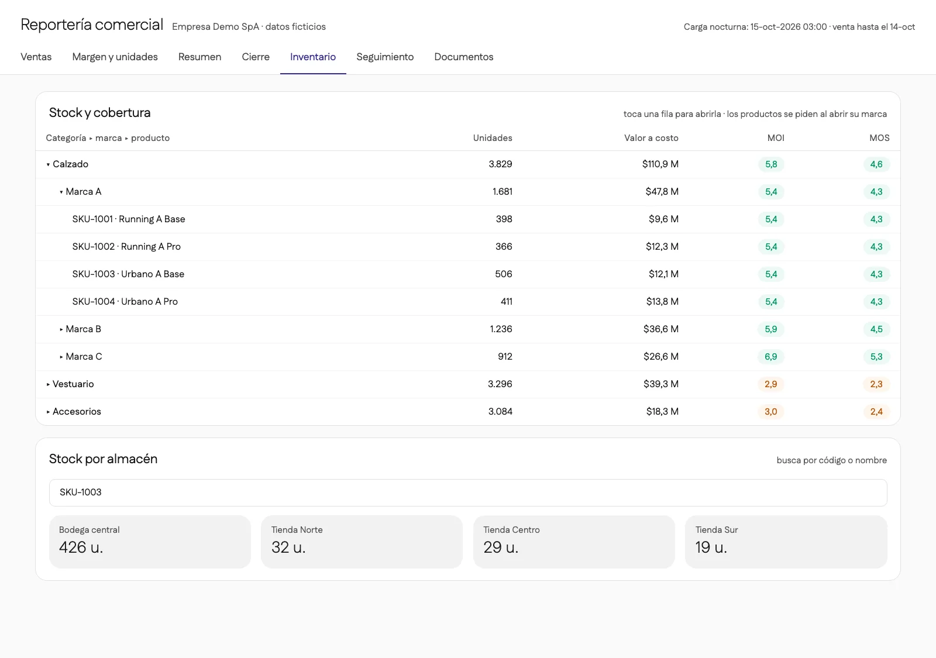This screenshot has width=936, height=658.
Task: Click the Accesorios units value 3.084
Action: point(500,412)
